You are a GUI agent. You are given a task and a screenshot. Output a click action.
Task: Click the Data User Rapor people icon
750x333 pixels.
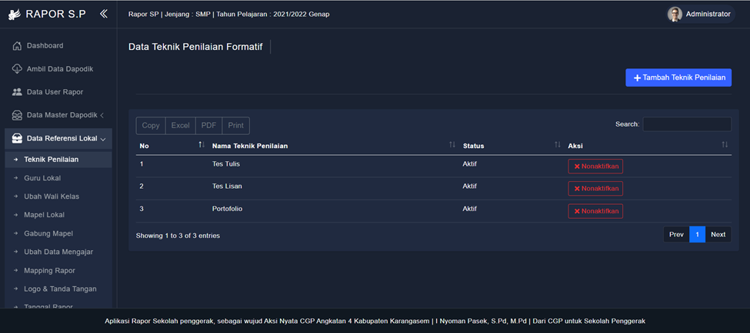click(x=17, y=92)
